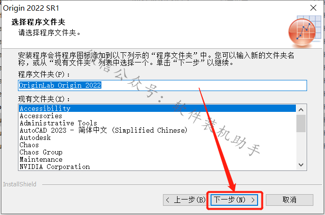
Task: Select AutoCAD 2023 简体中文 folder entry
Action: click(158, 130)
